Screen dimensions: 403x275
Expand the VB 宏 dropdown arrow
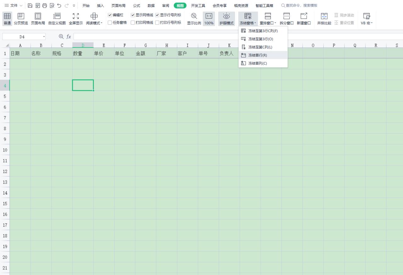372,23
